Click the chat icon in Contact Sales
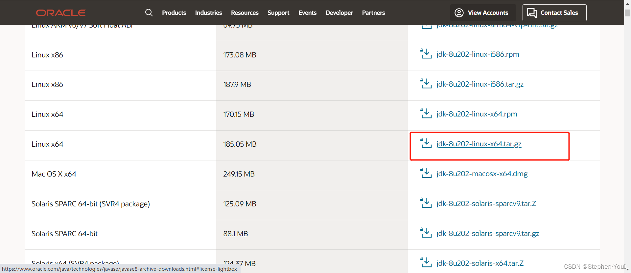This screenshot has height=273, width=631. (x=532, y=13)
